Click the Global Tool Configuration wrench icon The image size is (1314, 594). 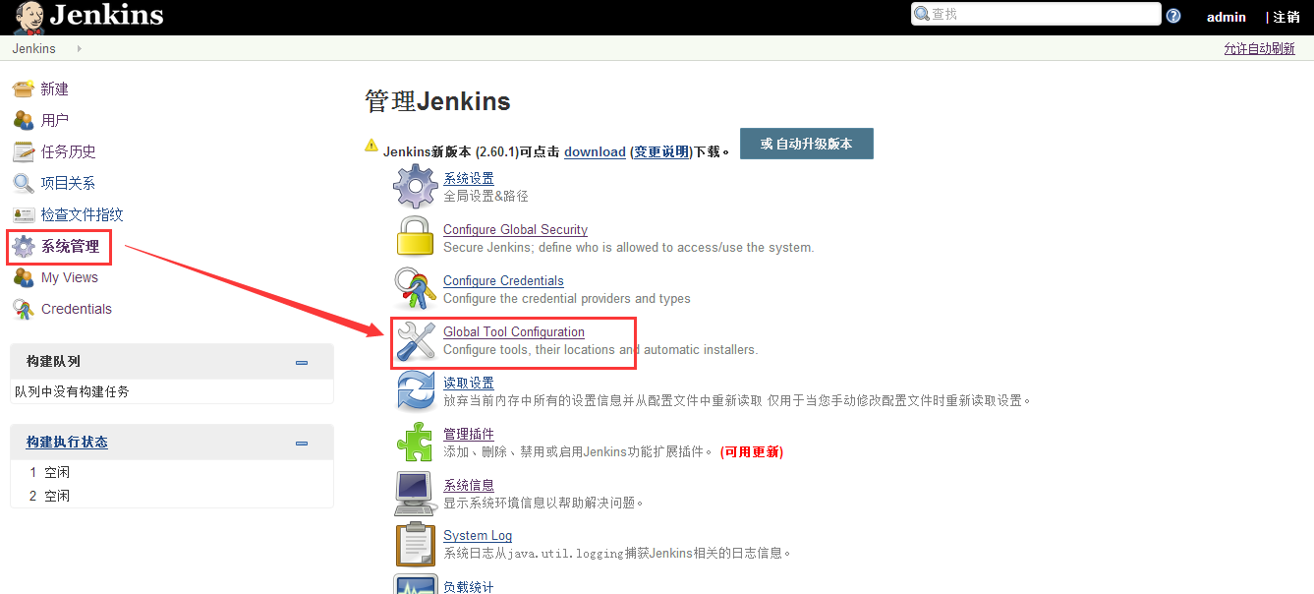[416, 341]
